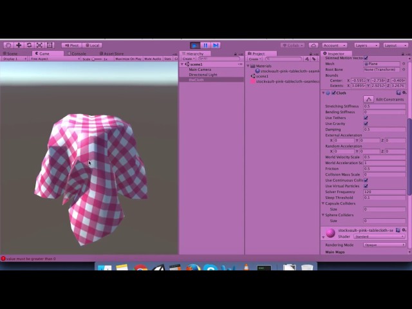Open VLC cone icon in the dock

246,267
